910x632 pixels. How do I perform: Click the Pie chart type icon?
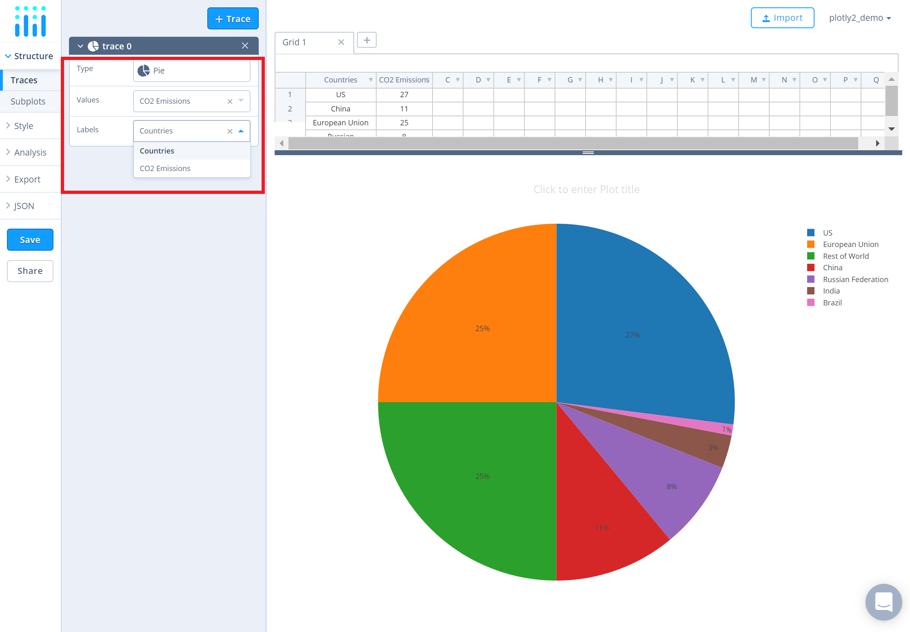point(144,71)
